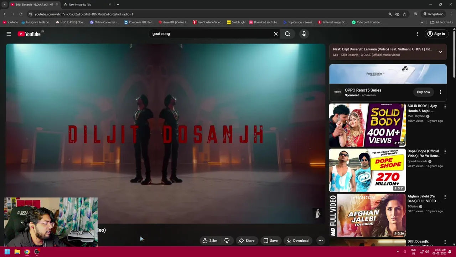Image resolution: width=456 pixels, height=257 pixels.
Task: Open OBS Studio from taskbar
Action: 37,252
